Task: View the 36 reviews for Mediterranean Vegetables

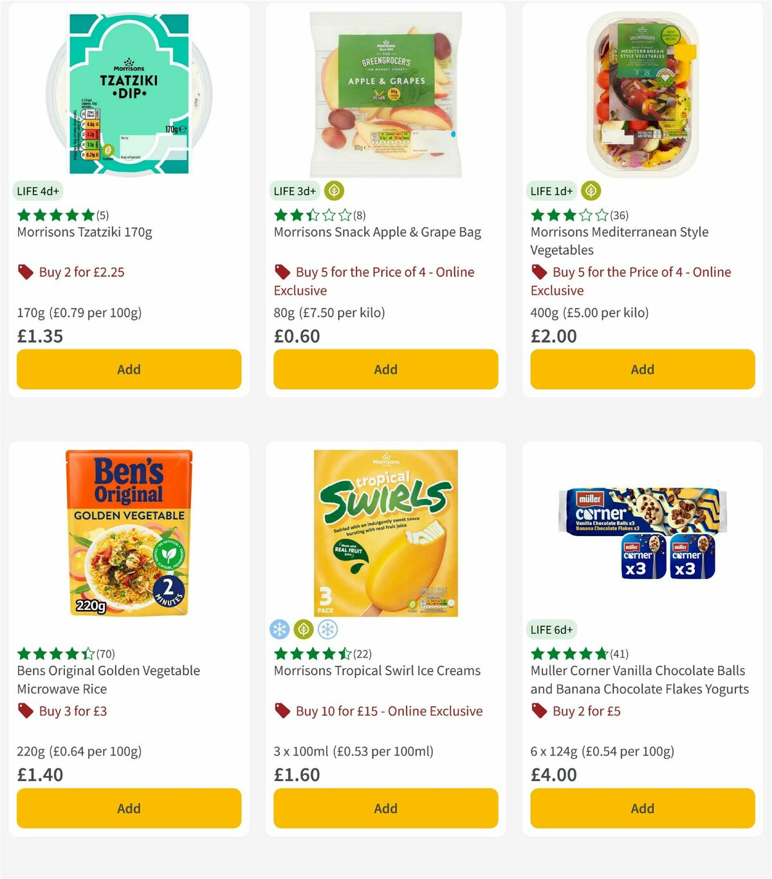Action: [x=618, y=216]
